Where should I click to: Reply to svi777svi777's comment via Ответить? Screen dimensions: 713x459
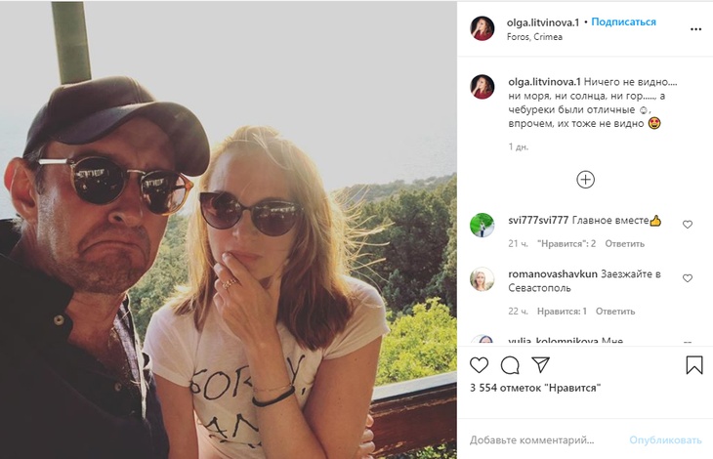click(624, 243)
